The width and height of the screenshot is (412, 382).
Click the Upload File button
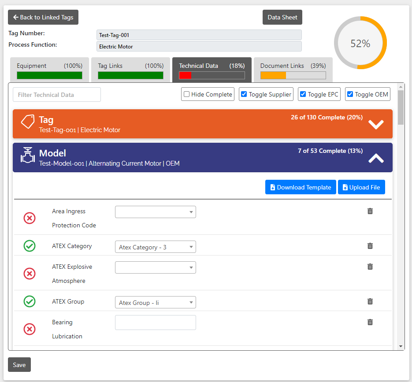(x=361, y=187)
